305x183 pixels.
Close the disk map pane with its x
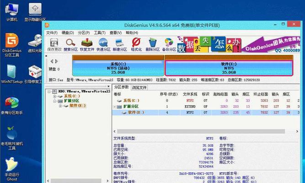click(46, 56)
